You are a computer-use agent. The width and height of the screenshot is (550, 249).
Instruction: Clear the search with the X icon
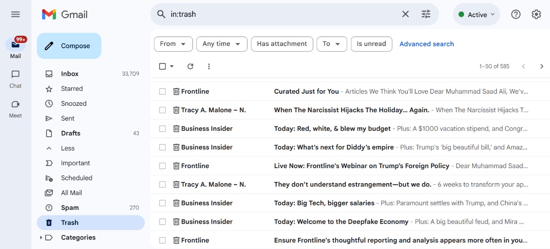tap(405, 14)
